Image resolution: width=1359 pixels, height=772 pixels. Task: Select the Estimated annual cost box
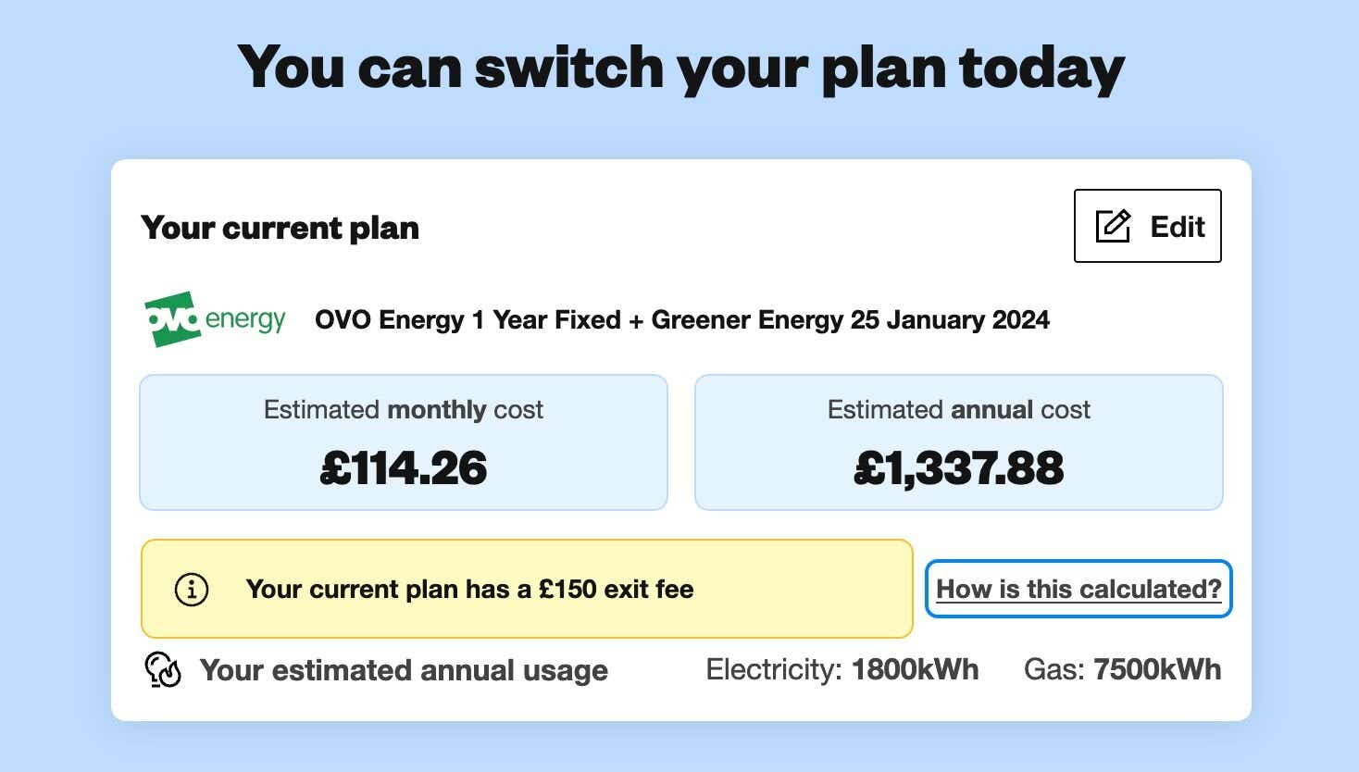point(959,442)
